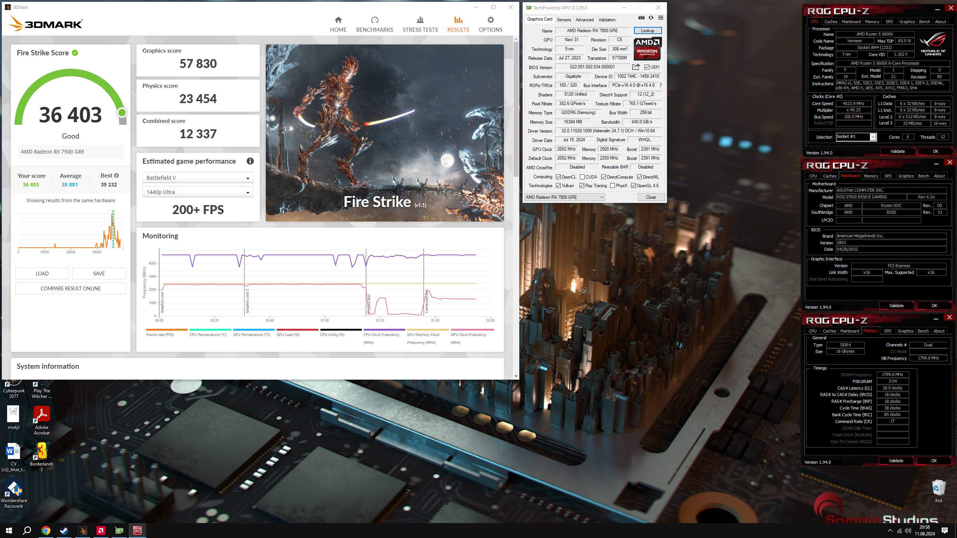957x538 pixels.
Task: Click the Close button in GPU-Z
Action: [x=650, y=197]
